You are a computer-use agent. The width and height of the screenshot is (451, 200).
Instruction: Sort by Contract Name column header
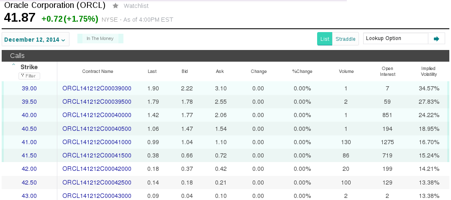97,71
